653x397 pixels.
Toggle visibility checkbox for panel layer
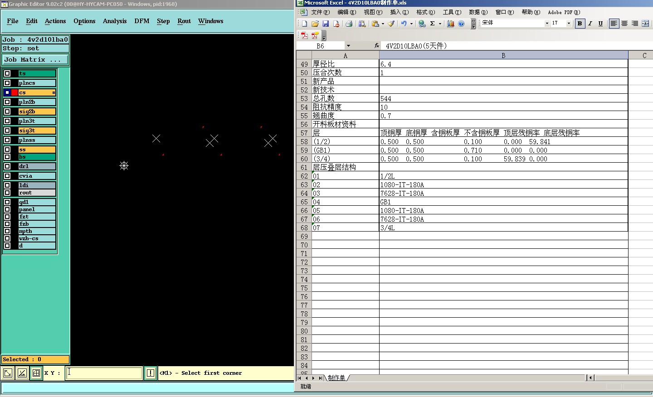coord(7,209)
